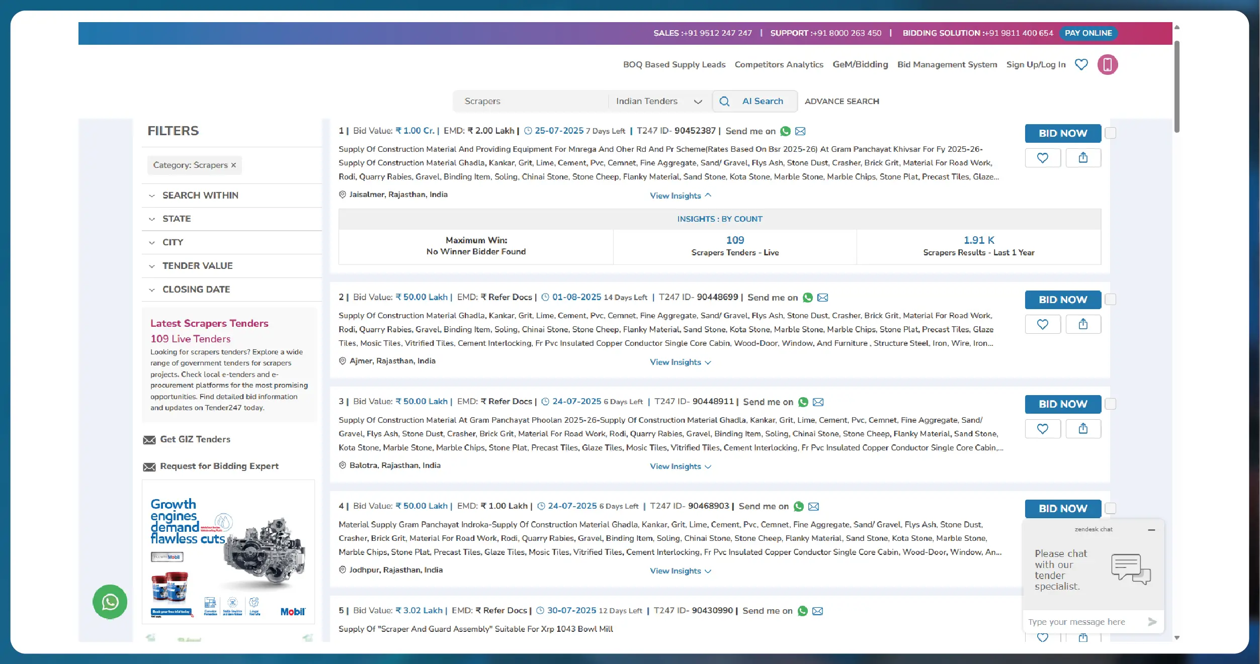Click the WhatsApp icon beside tender 90452387

tap(785, 131)
